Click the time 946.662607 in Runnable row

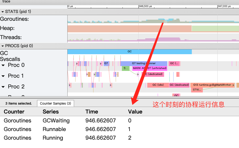click(x=101, y=129)
